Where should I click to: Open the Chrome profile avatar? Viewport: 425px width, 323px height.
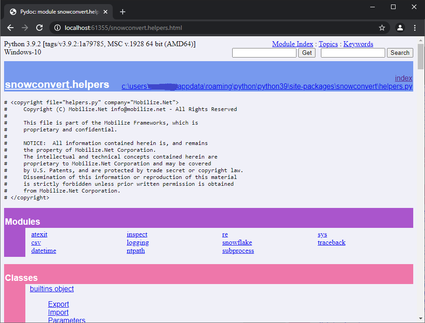pos(400,28)
